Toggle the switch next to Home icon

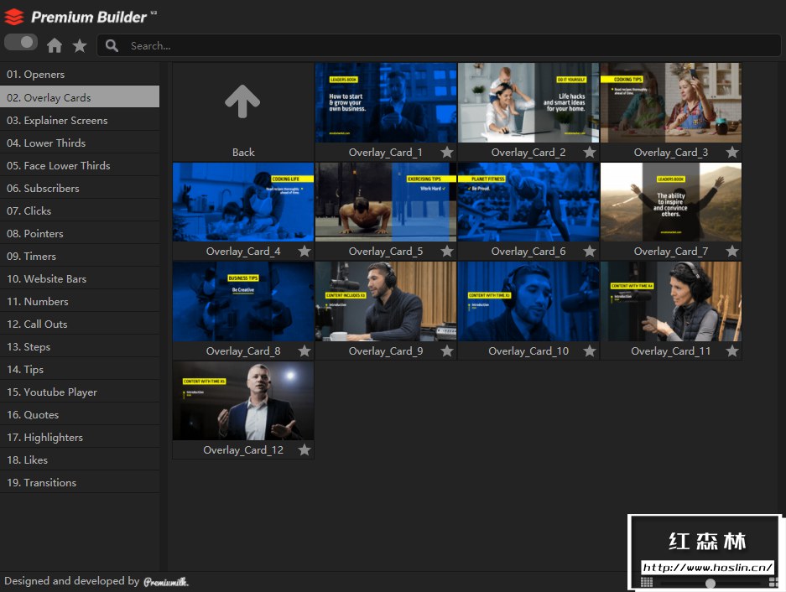21,42
